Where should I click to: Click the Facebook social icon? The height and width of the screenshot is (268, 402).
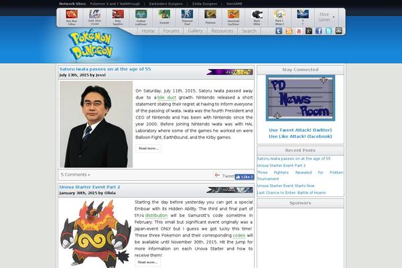[319, 31]
